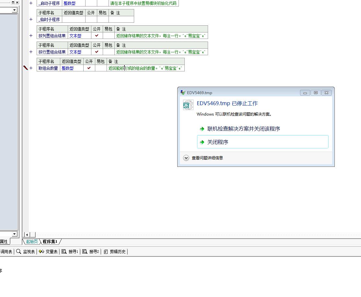Click the 监视表 magnifier icon
This screenshot has width=361, height=297.
coord(19,252)
